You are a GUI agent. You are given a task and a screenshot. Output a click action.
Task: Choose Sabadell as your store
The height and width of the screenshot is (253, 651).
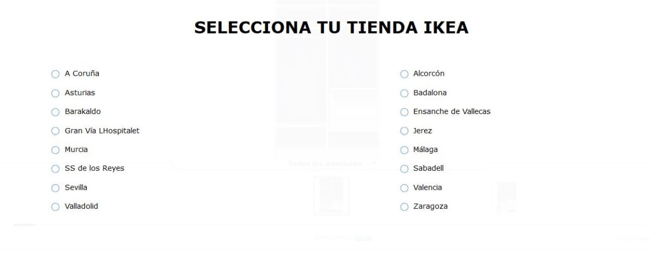pos(404,169)
